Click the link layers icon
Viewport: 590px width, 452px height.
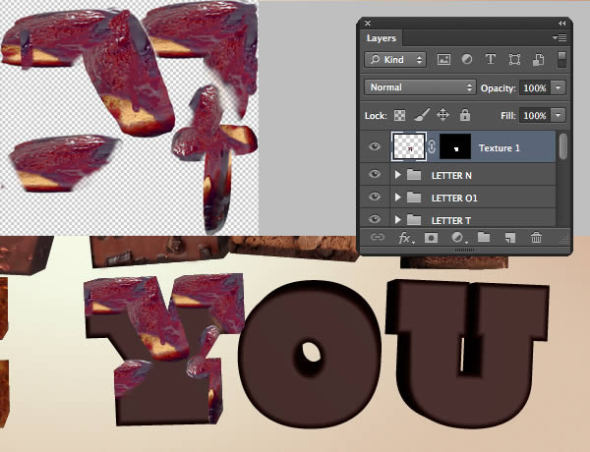[377, 237]
